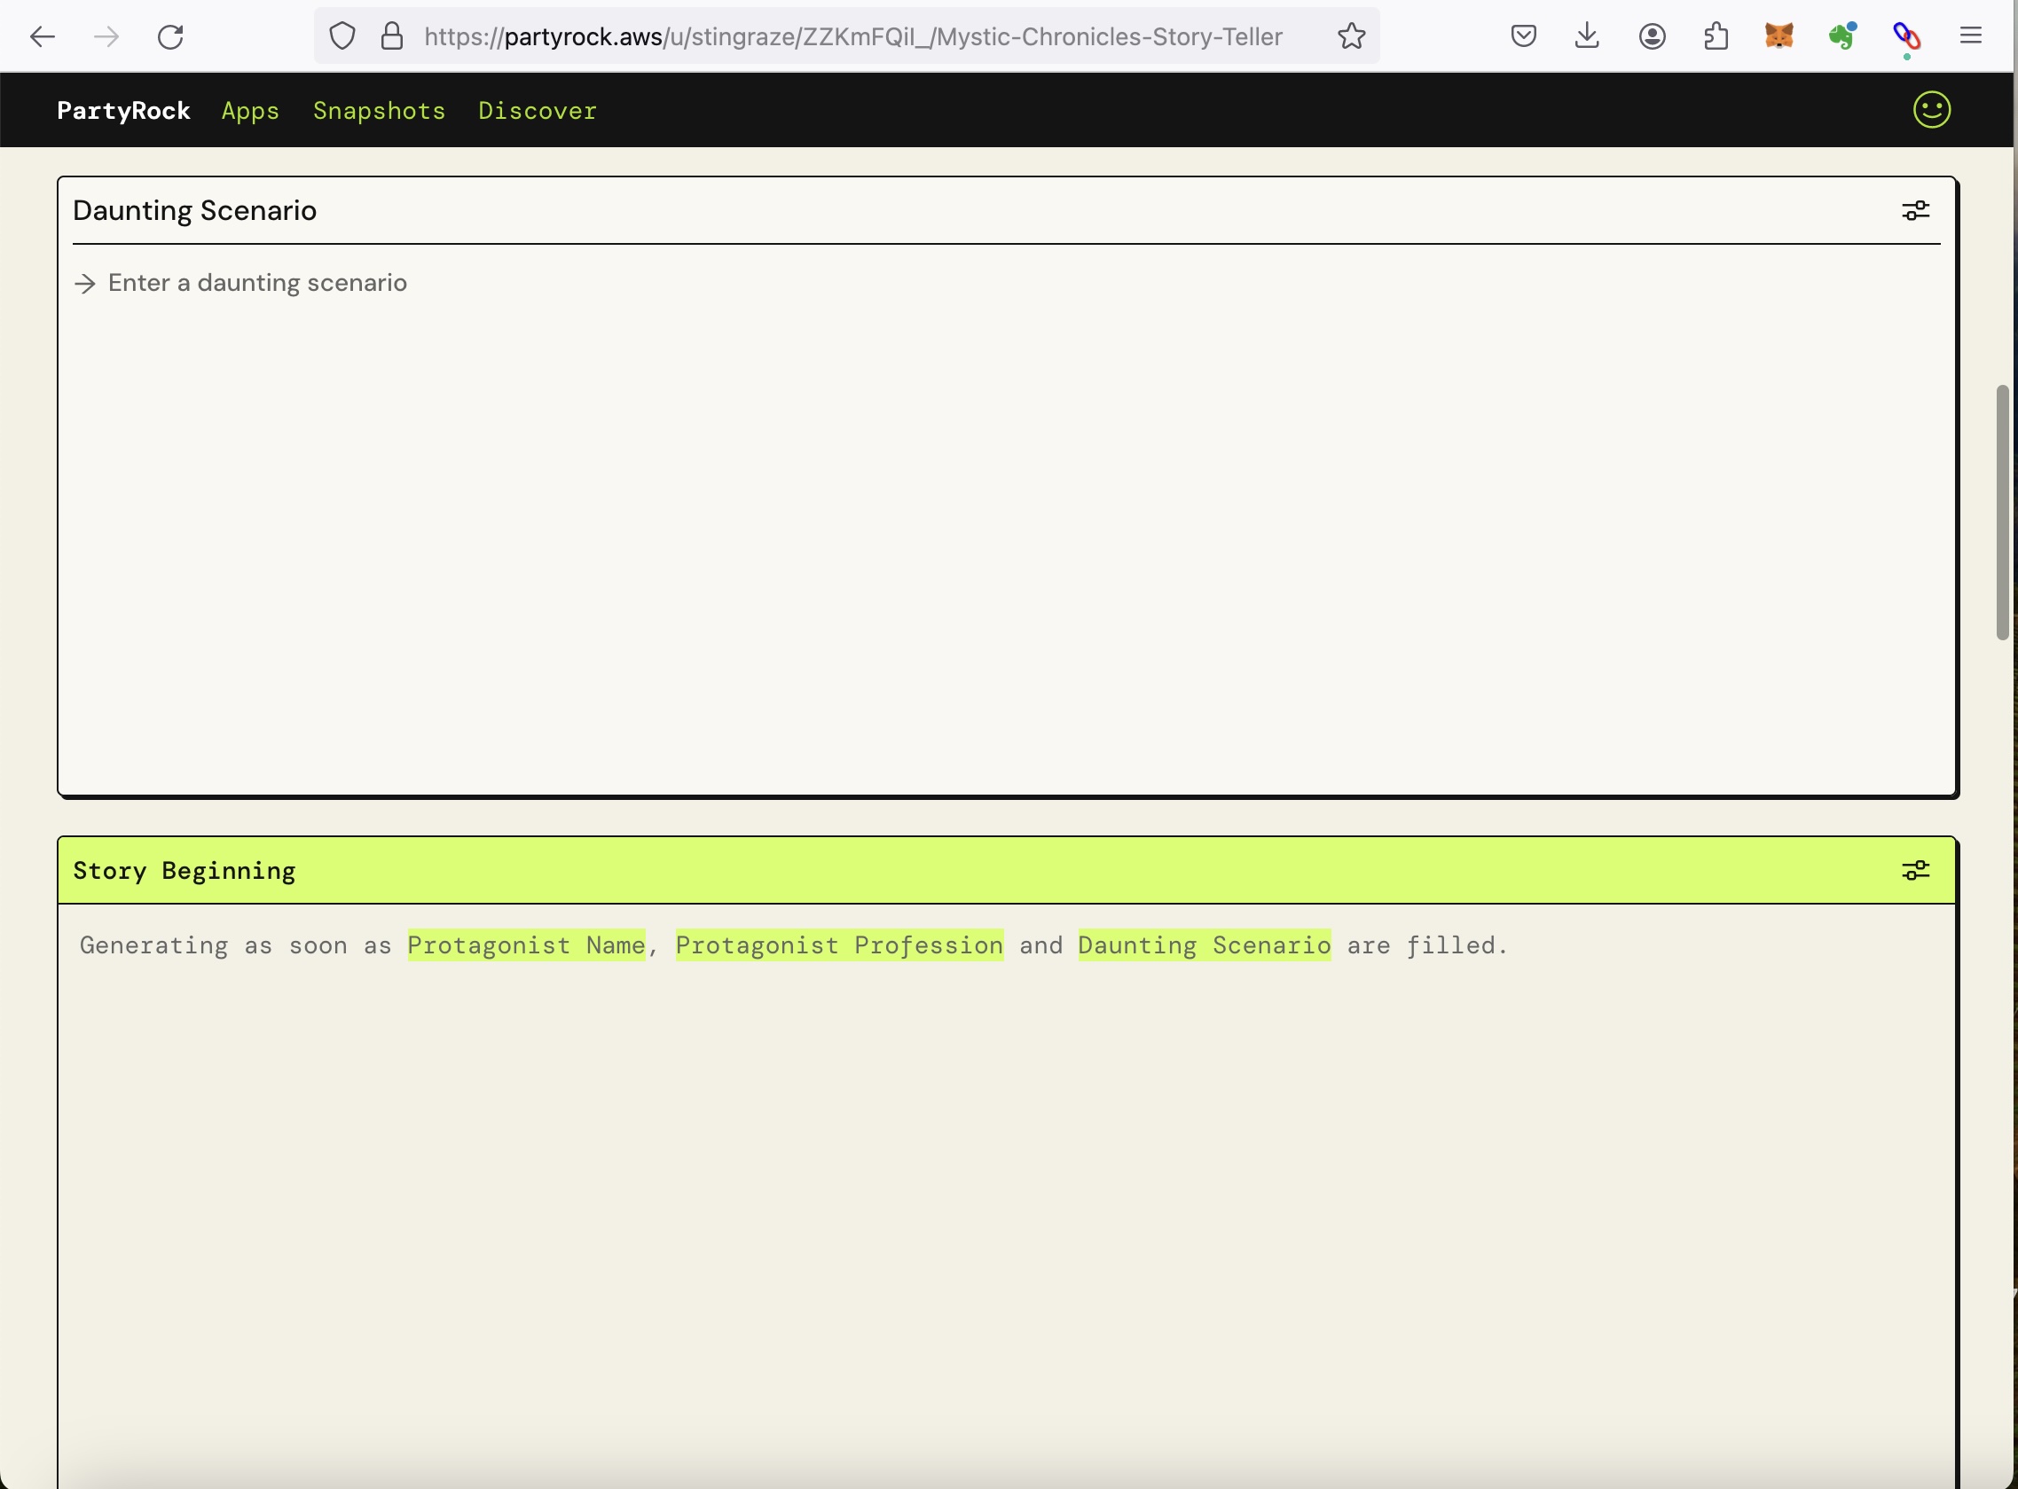
Task: Open Daunting Scenario widget settings icon
Action: tap(1915, 210)
